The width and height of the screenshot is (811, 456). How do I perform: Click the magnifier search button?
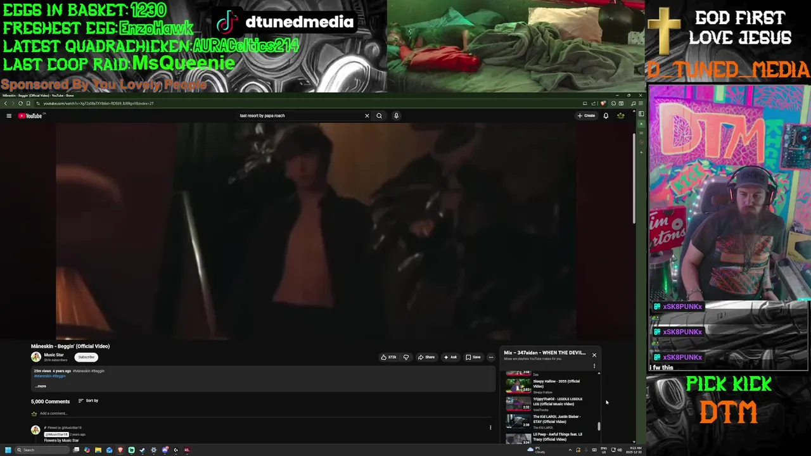[379, 116]
